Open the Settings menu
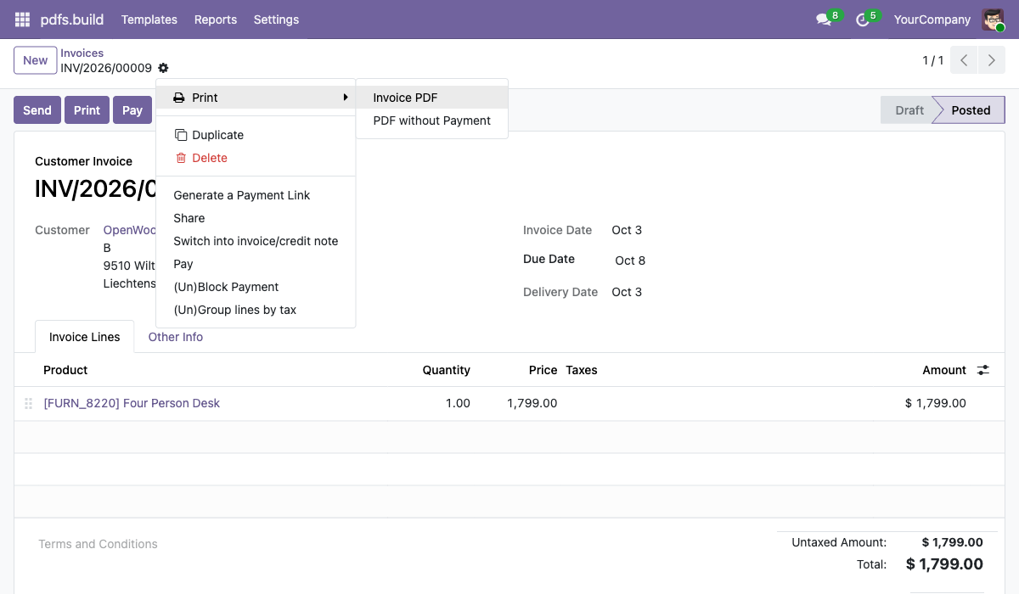Screen dimensions: 1019x594 277,20
